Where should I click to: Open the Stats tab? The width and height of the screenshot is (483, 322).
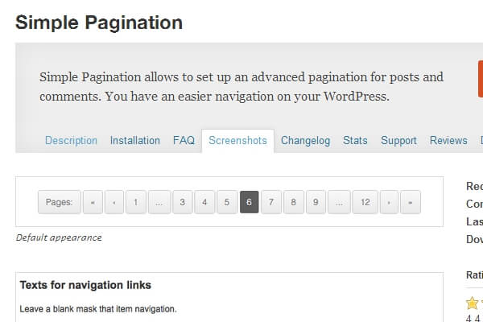tap(355, 140)
